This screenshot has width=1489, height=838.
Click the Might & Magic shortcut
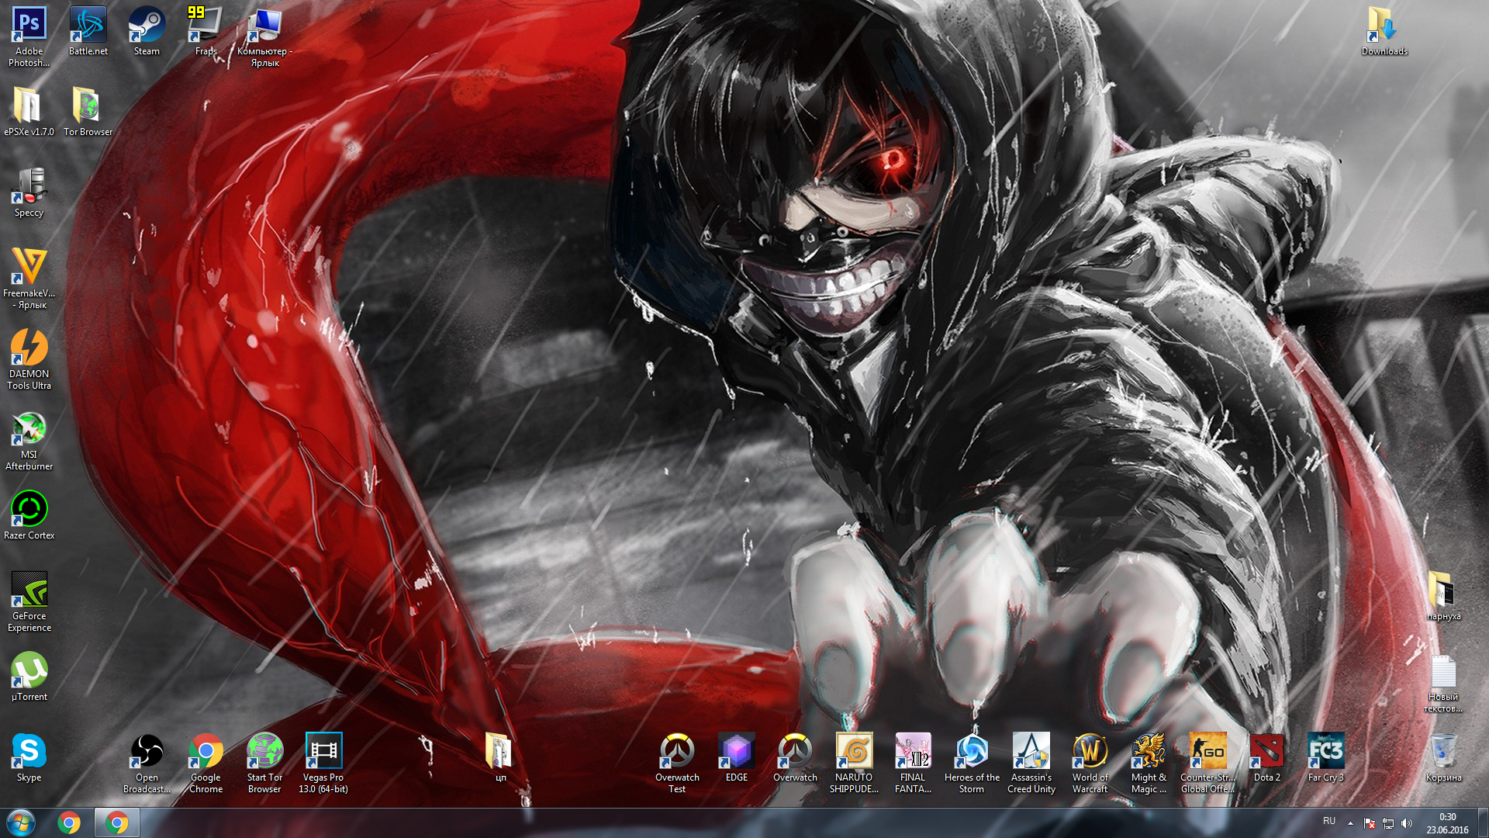[1149, 764]
